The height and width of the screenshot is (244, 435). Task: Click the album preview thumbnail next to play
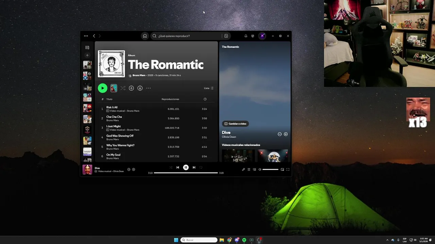pos(114,88)
